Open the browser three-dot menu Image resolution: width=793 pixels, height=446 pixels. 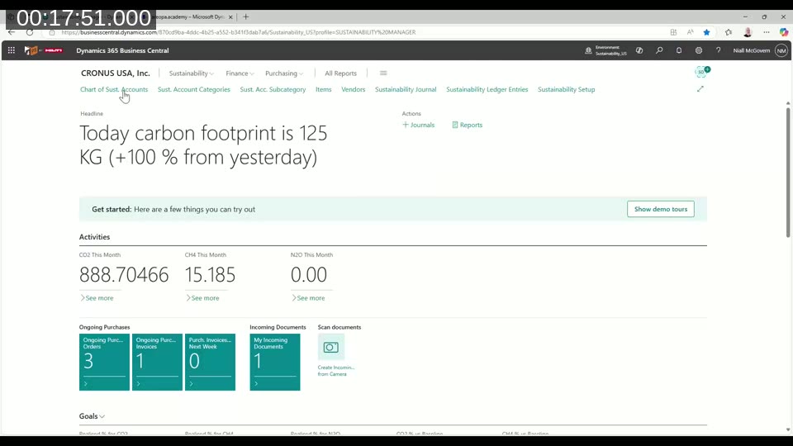pos(767,32)
